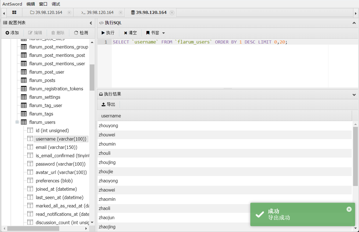Click the zhouwei result row
The height and width of the screenshot is (232, 359).
coord(225,135)
